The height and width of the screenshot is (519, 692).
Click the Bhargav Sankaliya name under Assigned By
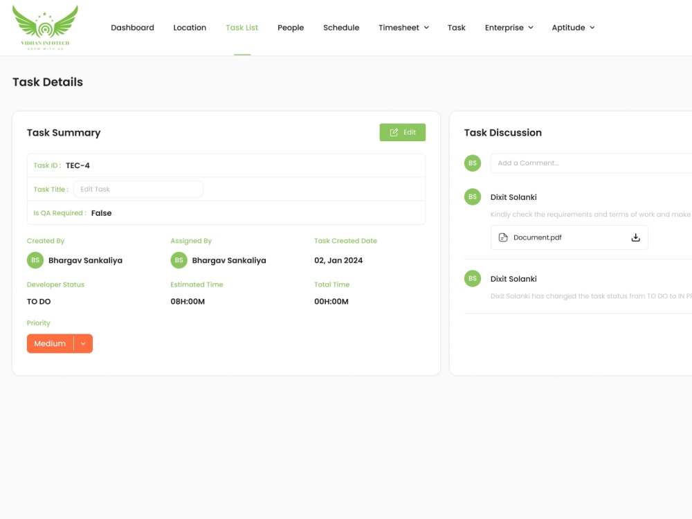229,260
